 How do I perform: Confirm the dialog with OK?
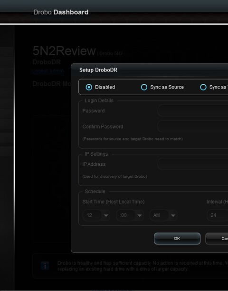click(177, 239)
